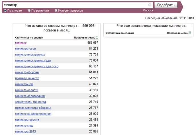Open the 'министры 2013' link
This screenshot has height=135, width=196.
[26, 132]
